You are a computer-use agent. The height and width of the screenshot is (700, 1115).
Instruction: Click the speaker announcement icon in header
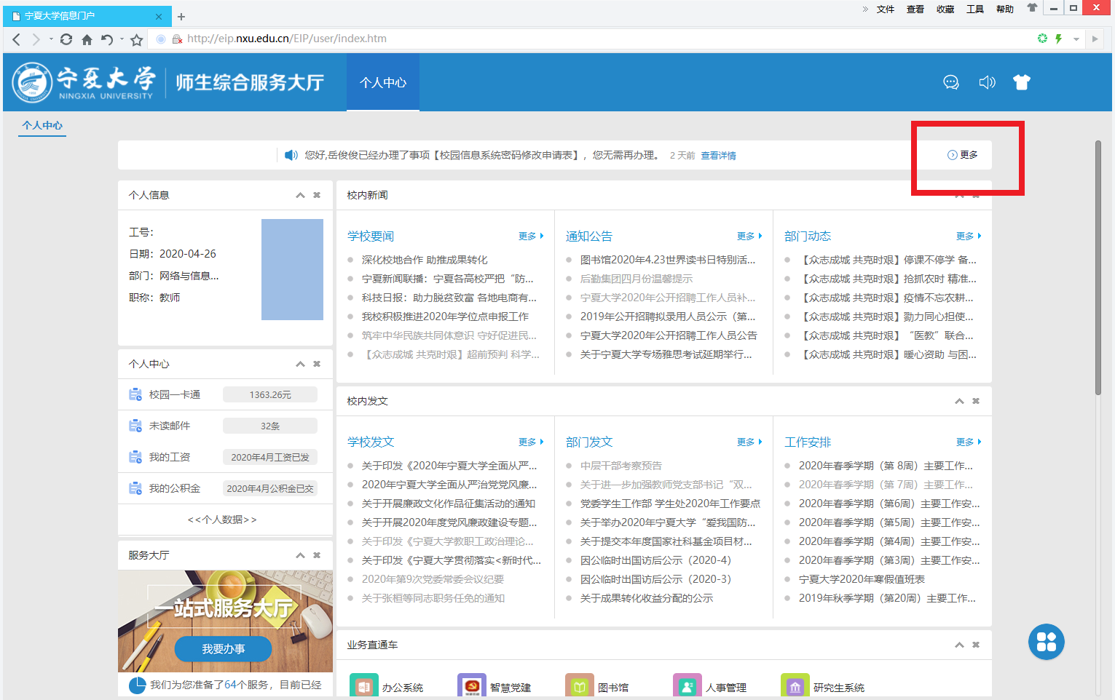click(x=987, y=82)
